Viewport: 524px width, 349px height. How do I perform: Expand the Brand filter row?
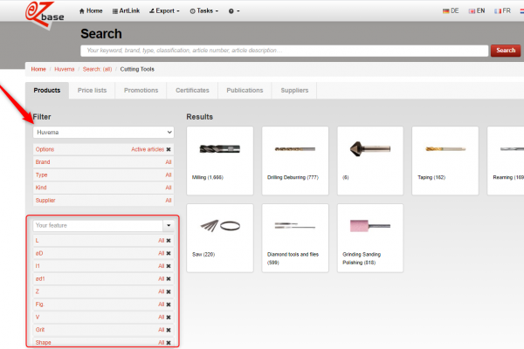[x=103, y=162]
